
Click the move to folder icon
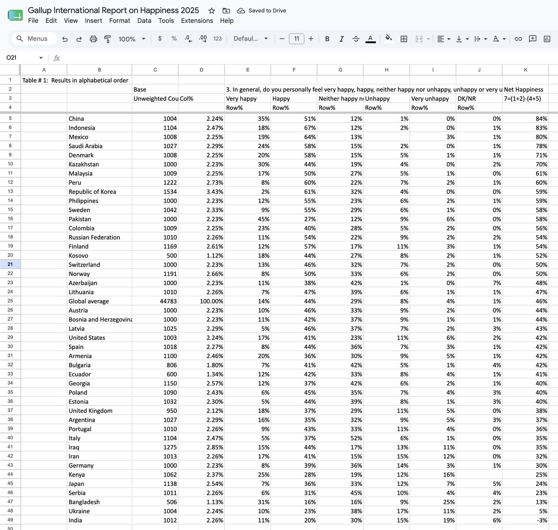[x=226, y=11]
